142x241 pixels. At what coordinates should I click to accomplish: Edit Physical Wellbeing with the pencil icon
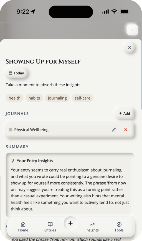point(114,130)
